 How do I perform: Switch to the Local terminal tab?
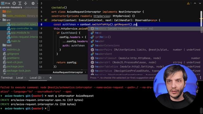20,78
